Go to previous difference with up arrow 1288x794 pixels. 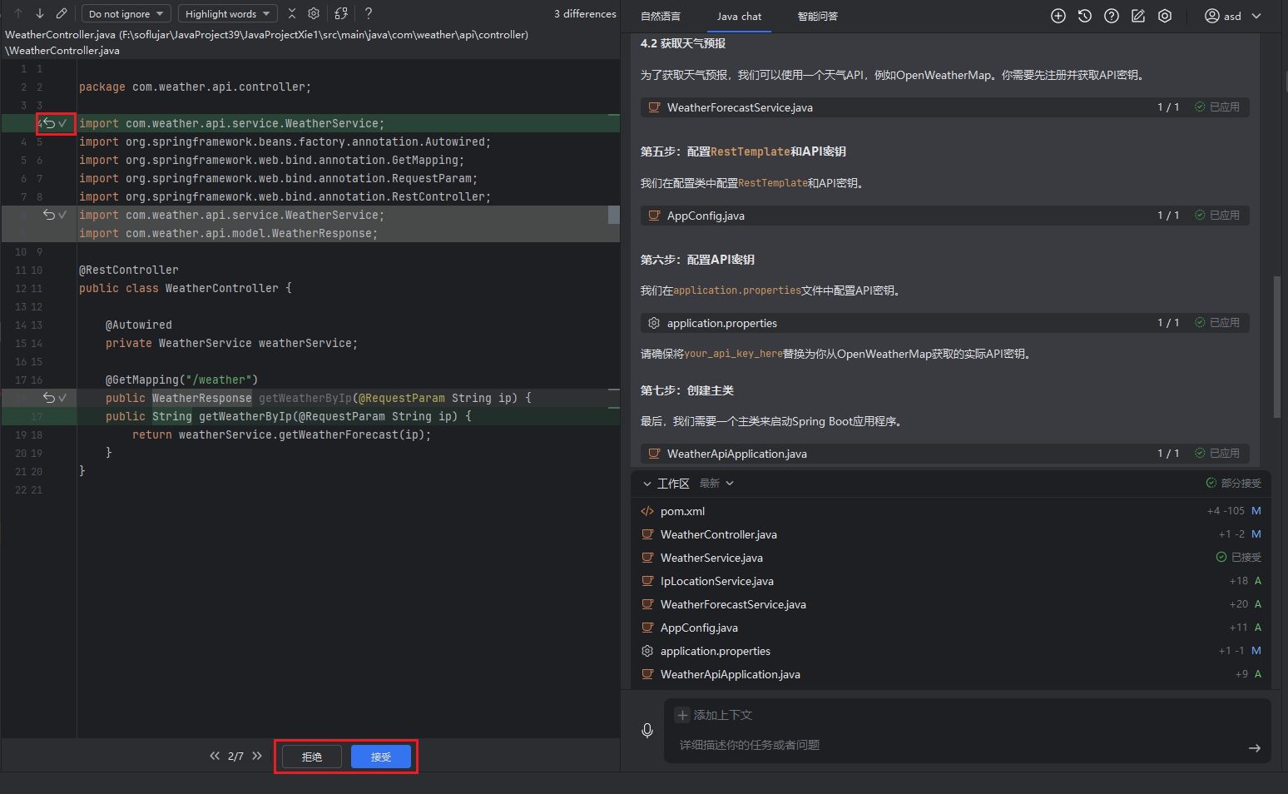click(18, 13)
